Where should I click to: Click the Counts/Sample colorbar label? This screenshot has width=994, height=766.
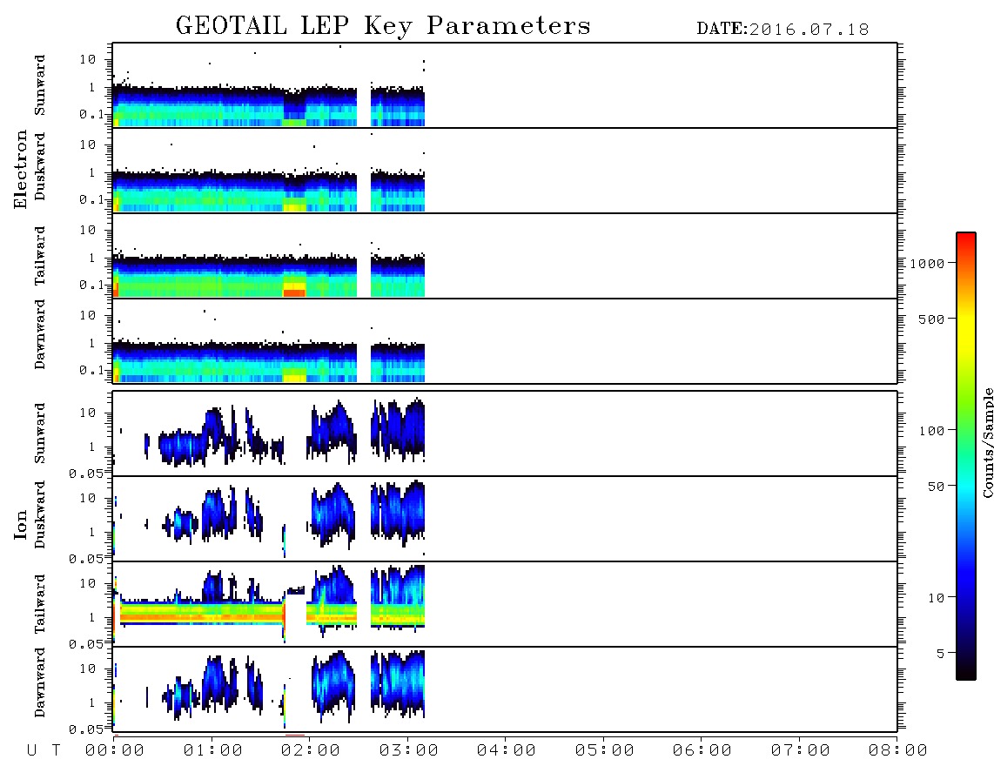pos(988,442)
